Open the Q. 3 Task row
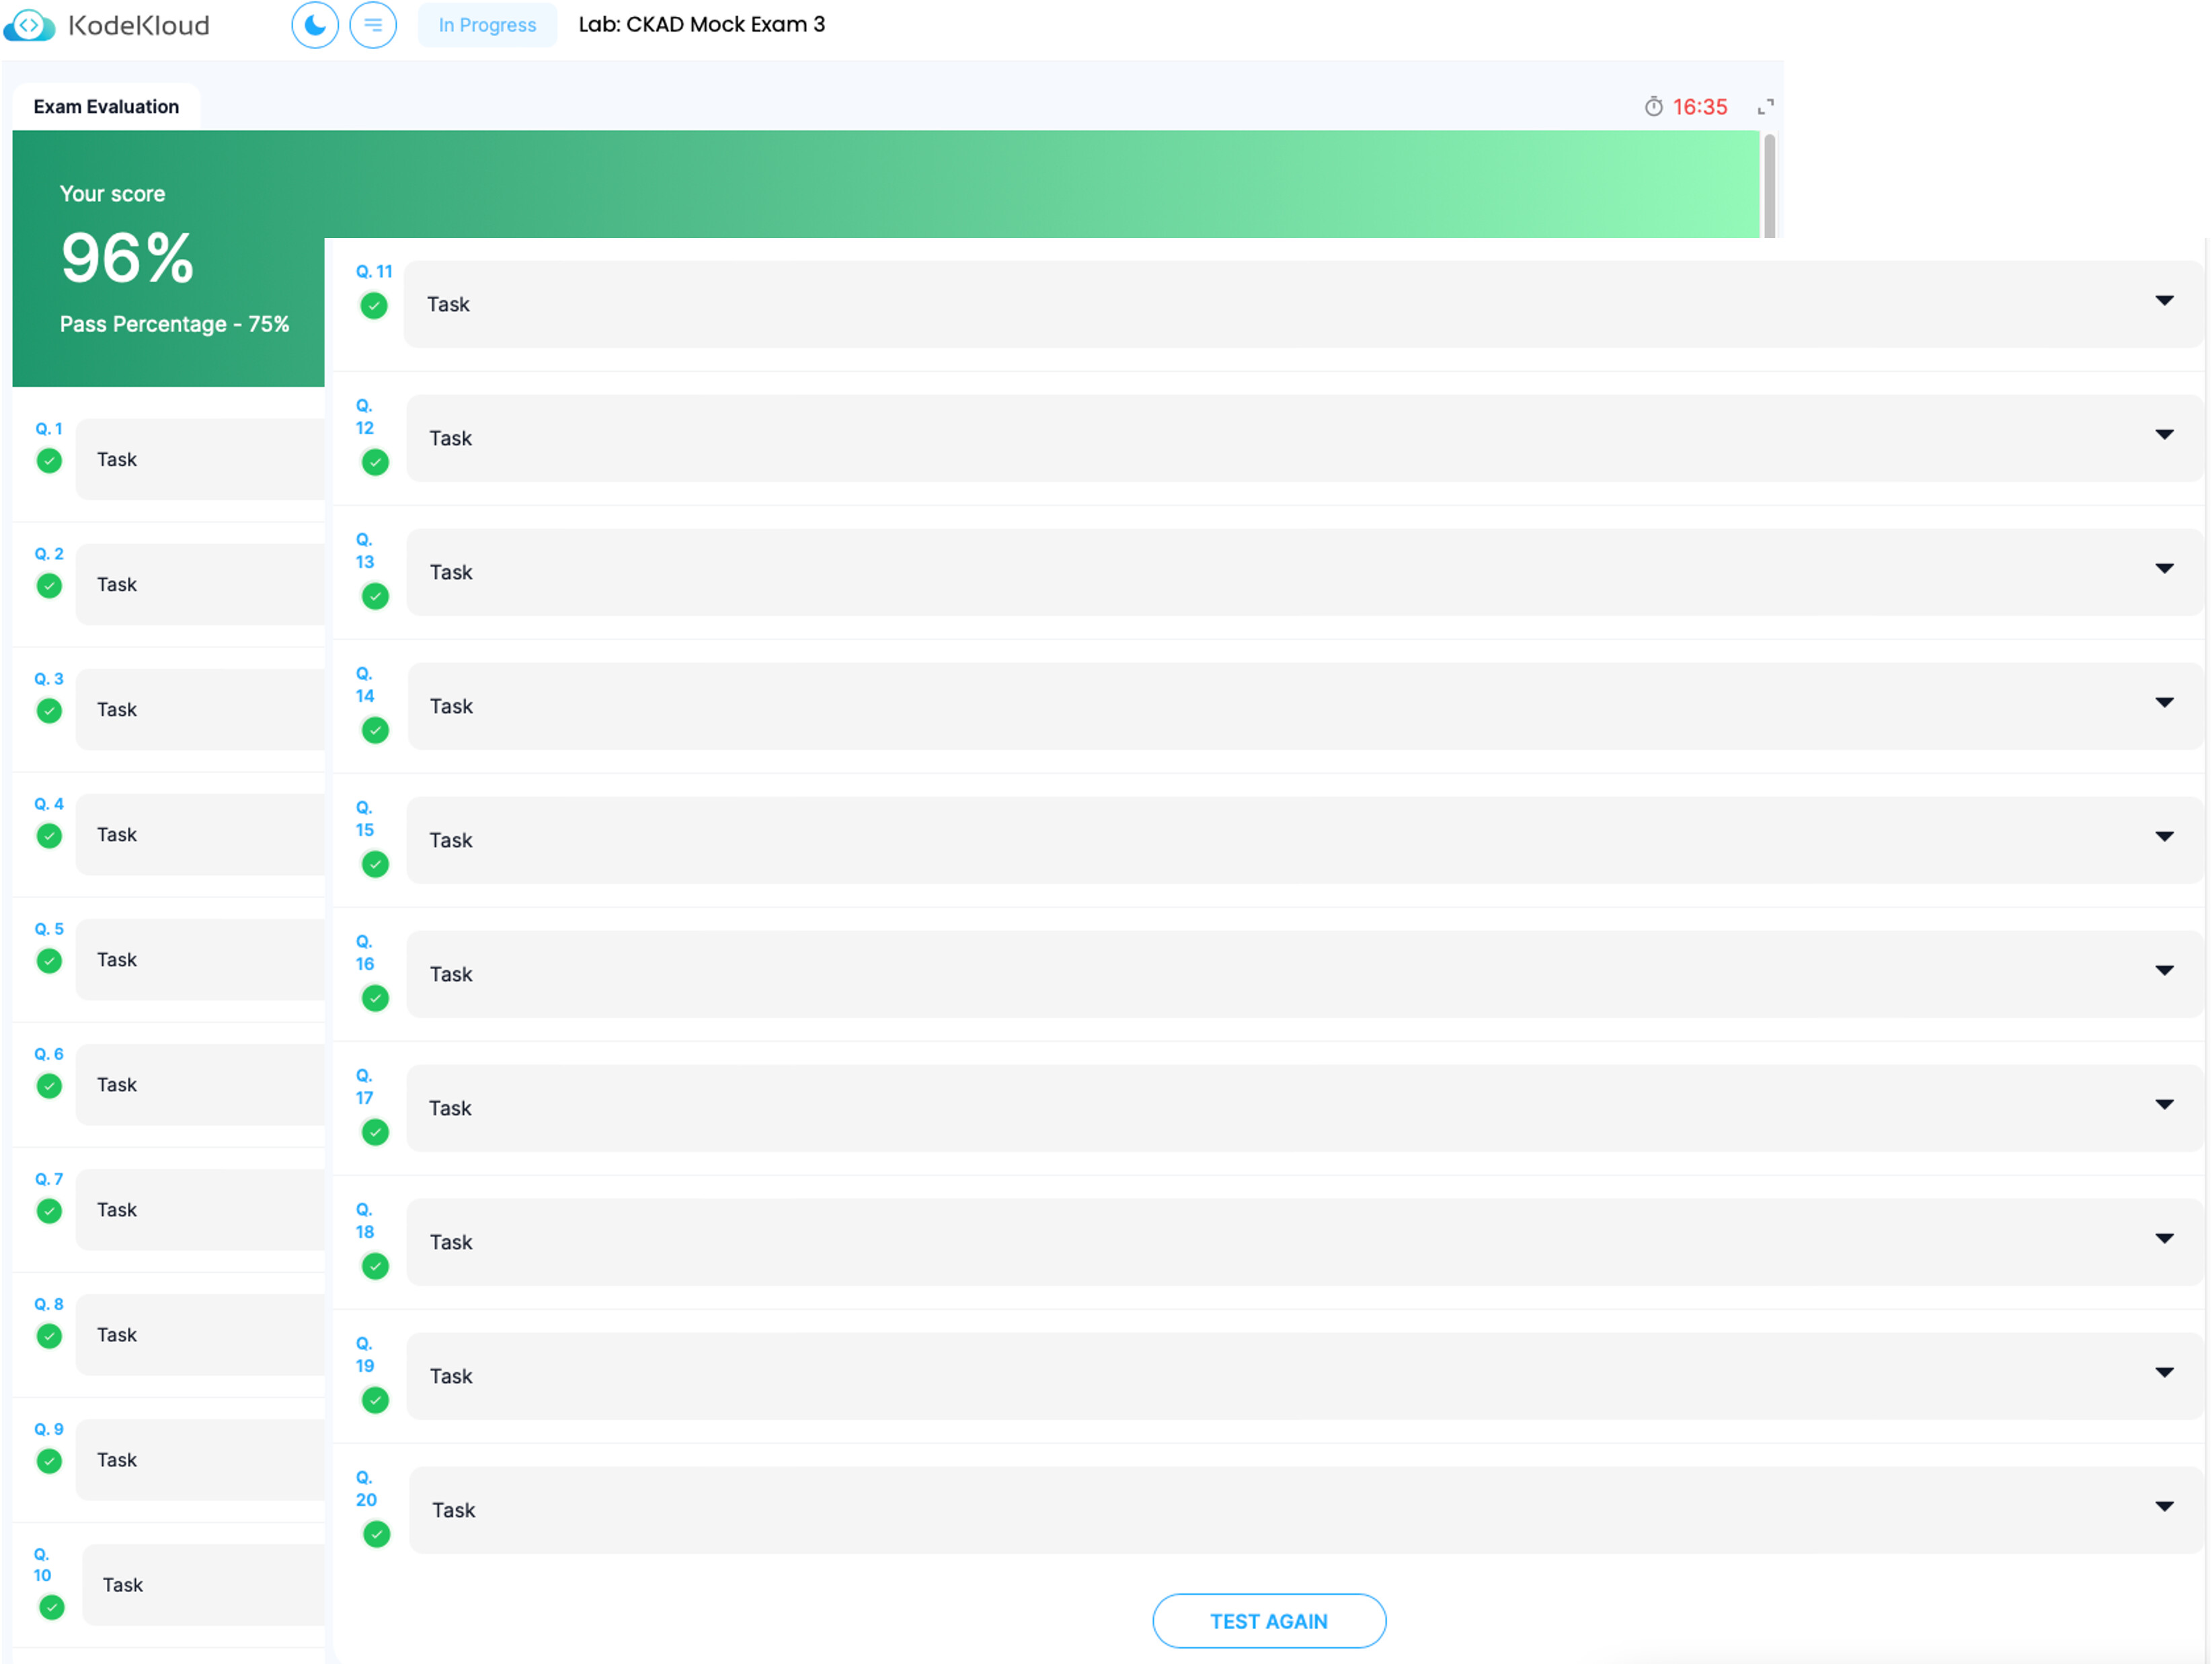 (200, 710)
